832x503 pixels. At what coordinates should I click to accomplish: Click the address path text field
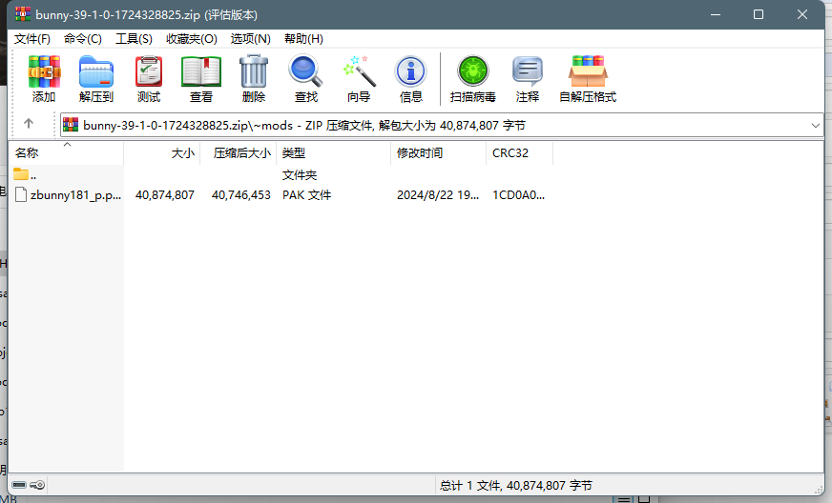pyautogui.click(x=442, y=126)
